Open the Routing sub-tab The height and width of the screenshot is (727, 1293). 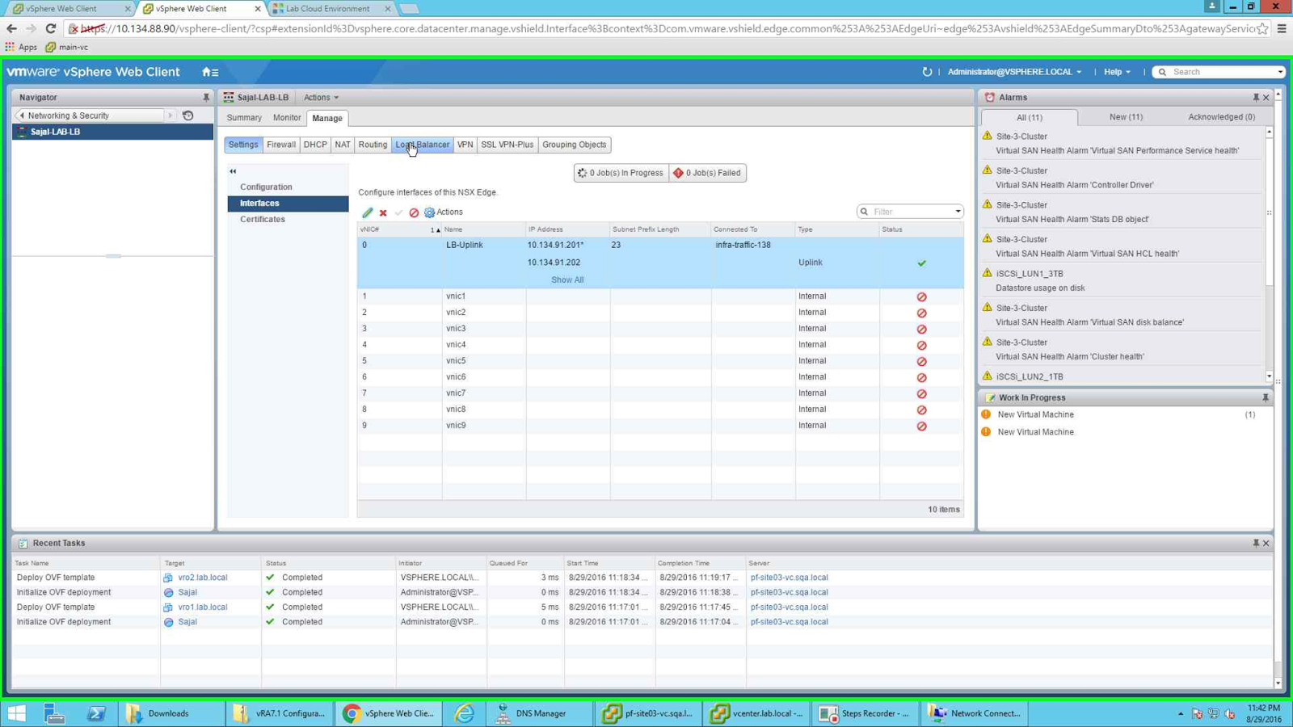tap(373, 145)
